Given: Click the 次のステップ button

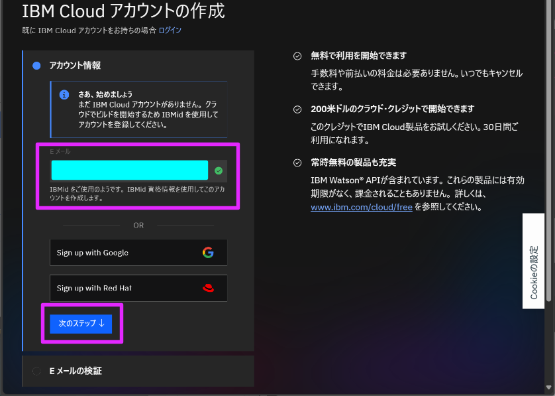Looking at the screenshot, I should 81,324.
